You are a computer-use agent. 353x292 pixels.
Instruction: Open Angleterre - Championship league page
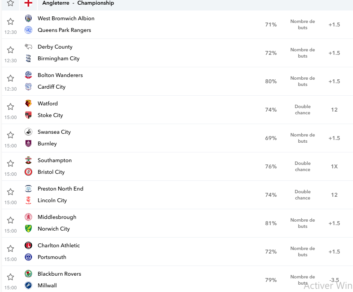(78, 3)
